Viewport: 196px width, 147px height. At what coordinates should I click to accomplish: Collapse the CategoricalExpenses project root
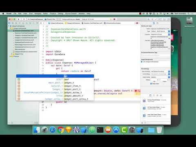(9, 26)
